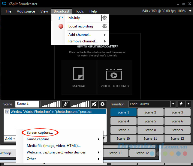Click the add transition star icon
Screen dimensions: 193x166
point(181,104)
